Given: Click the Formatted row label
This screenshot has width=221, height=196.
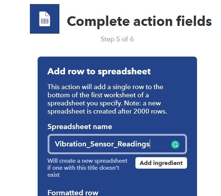Looking at the screenshot, I should tap(73, 193).
